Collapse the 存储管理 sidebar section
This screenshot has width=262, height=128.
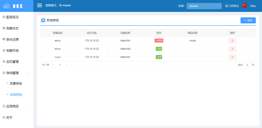pyautogui.click(x=17, y=73)
